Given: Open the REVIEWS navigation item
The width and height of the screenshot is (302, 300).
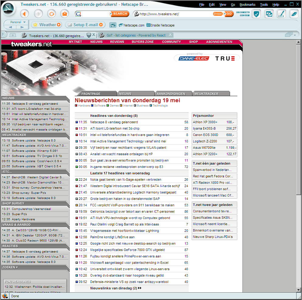Looking at the screenshot, I should pyautogui.click(x=117, y=42).
